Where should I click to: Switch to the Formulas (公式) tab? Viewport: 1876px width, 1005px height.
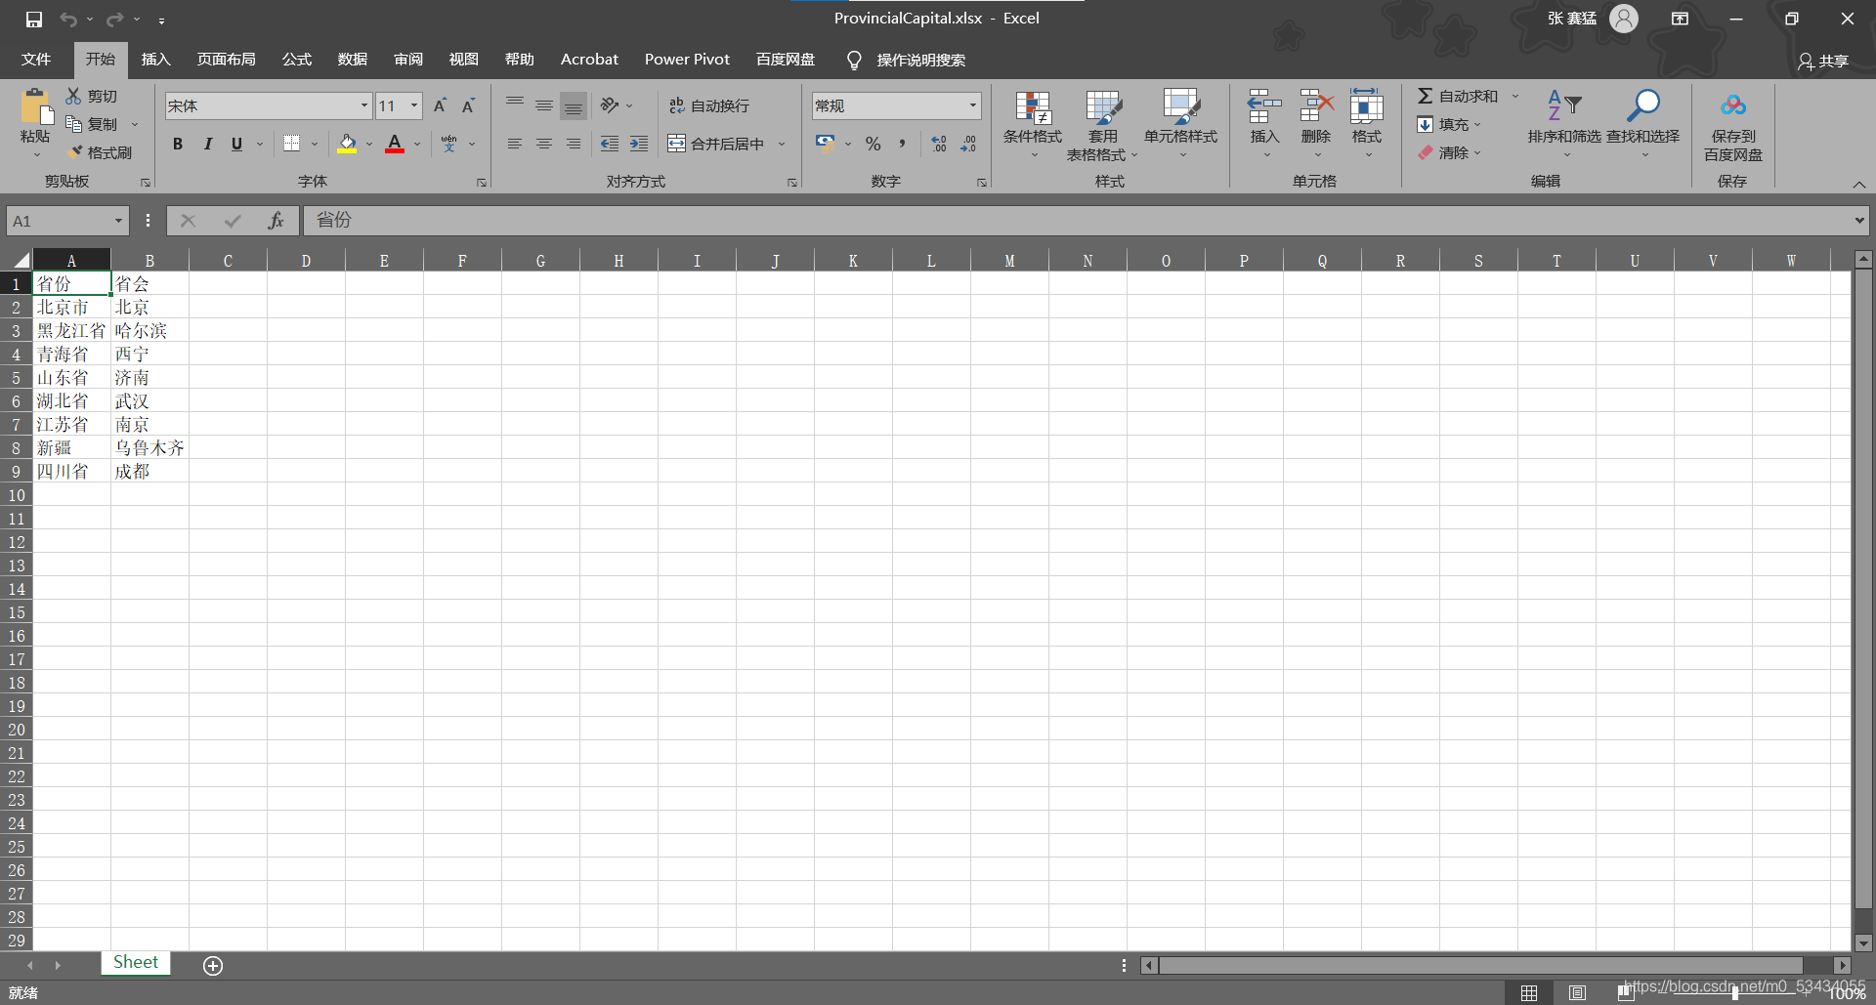297,60
